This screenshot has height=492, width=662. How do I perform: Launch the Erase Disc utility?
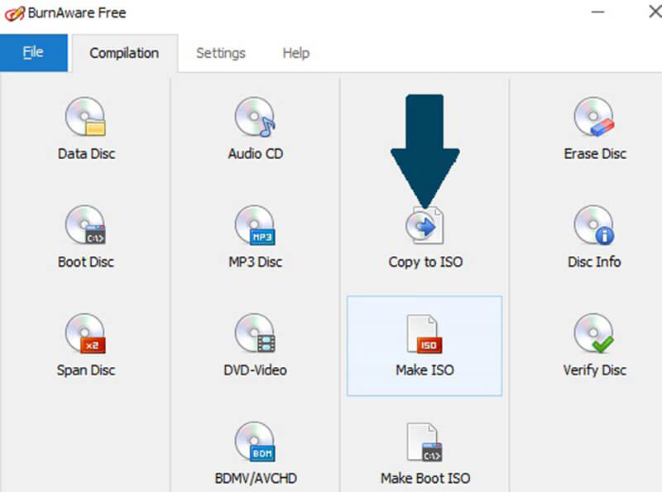(594, 126)
